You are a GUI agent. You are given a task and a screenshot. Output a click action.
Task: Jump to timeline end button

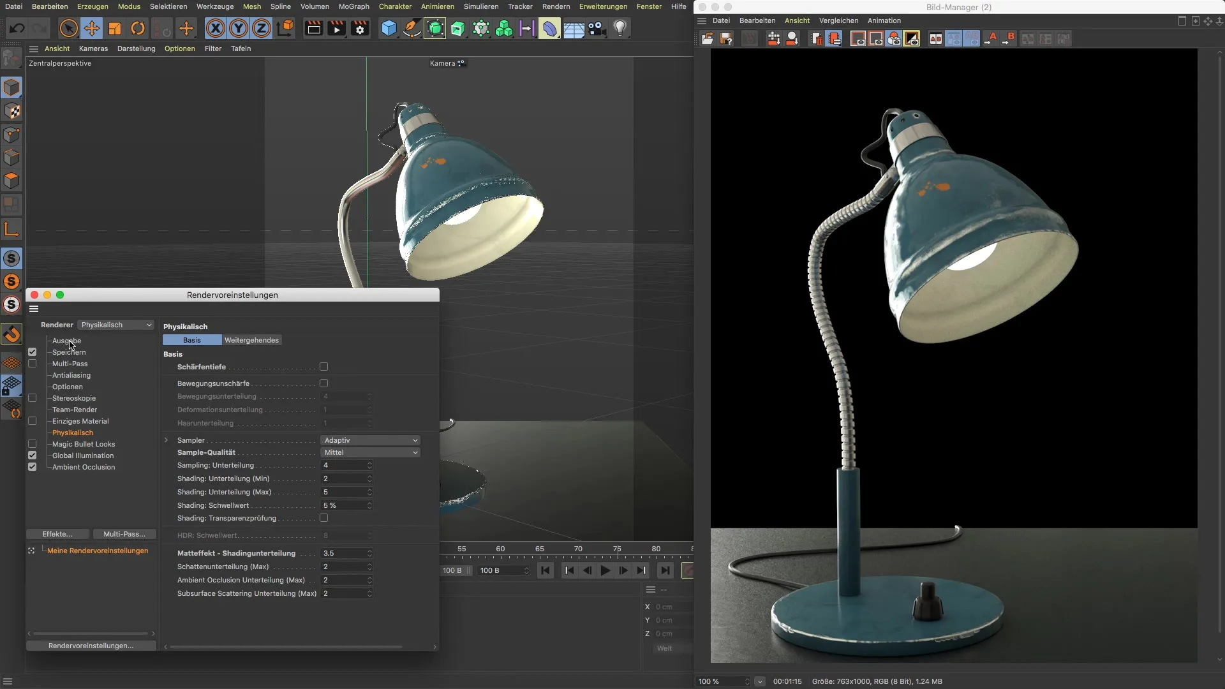[665, 570]
